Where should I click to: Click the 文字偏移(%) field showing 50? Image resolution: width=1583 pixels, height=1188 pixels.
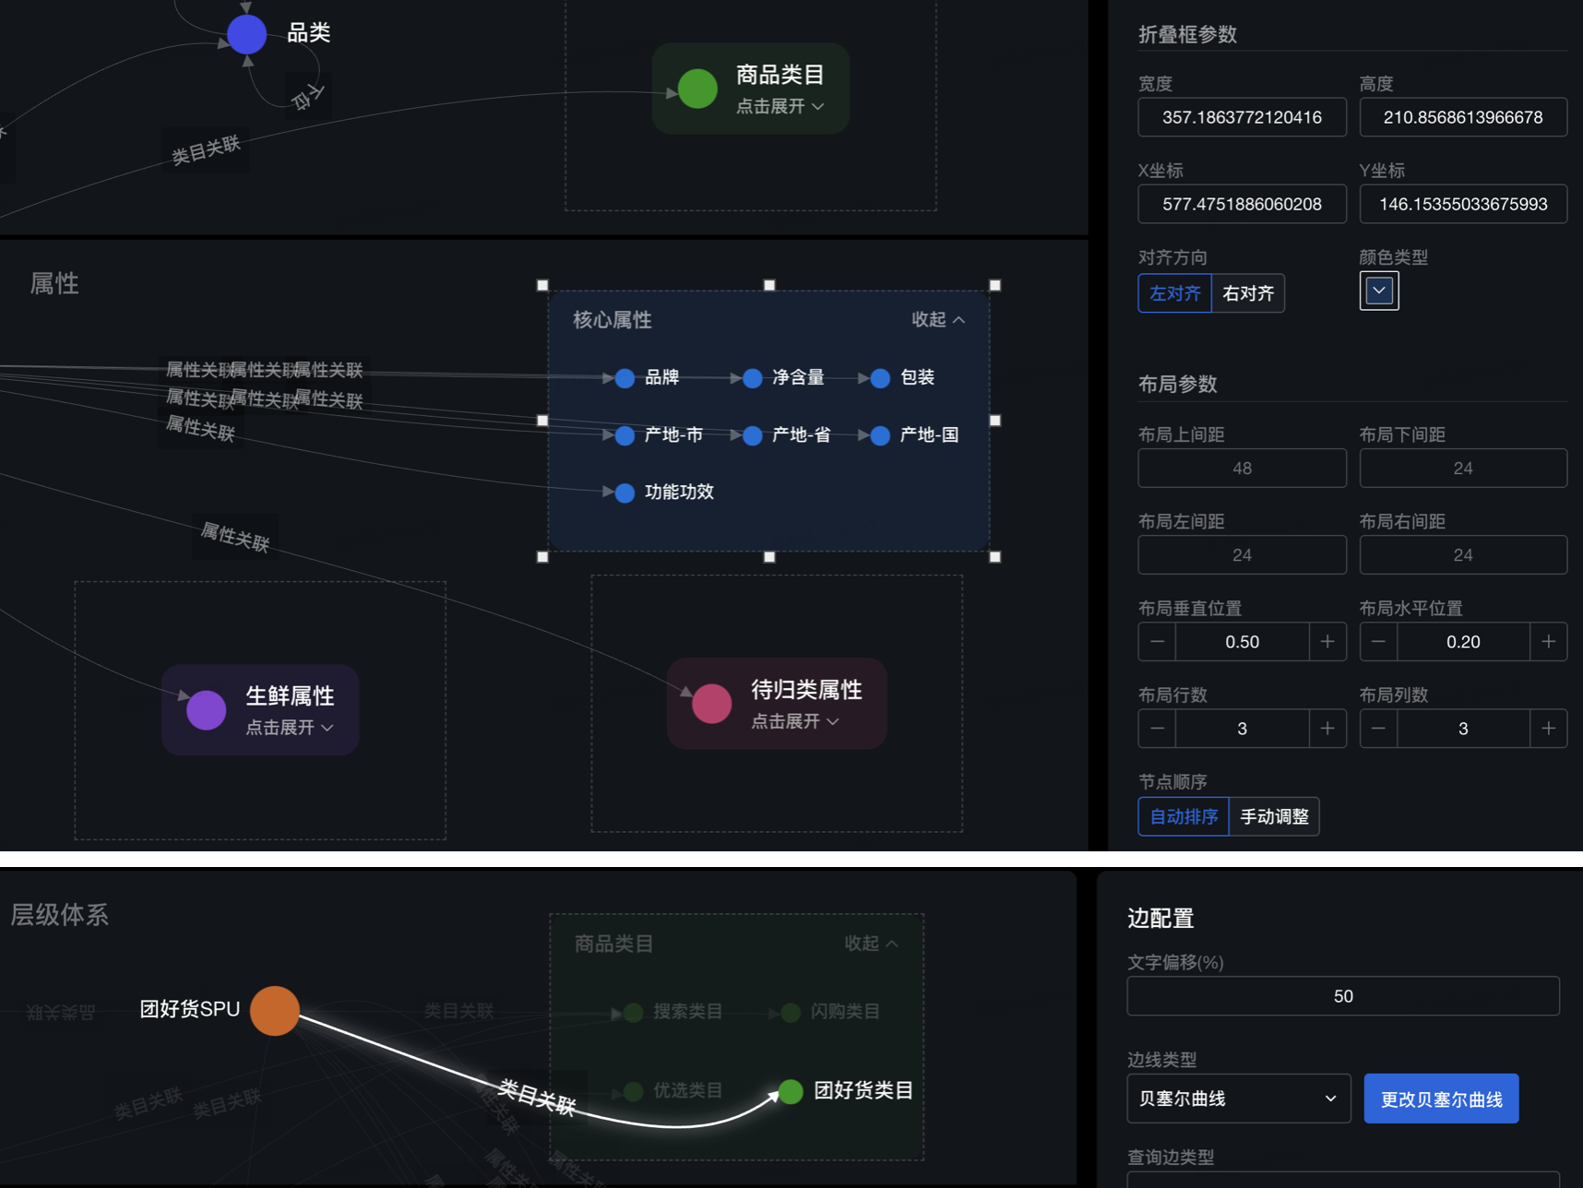click(x=1343, y=996)
